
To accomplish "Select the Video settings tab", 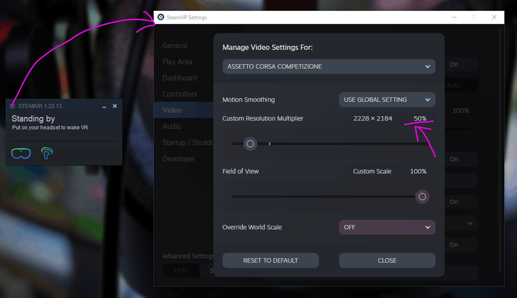I will pos(184,110).
